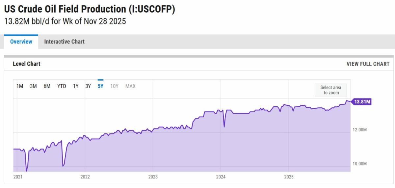Open the VIEW FULL CHART link
Image resolution: width=395 pixels, height=188 pixels.
click(x=368, y=64)
